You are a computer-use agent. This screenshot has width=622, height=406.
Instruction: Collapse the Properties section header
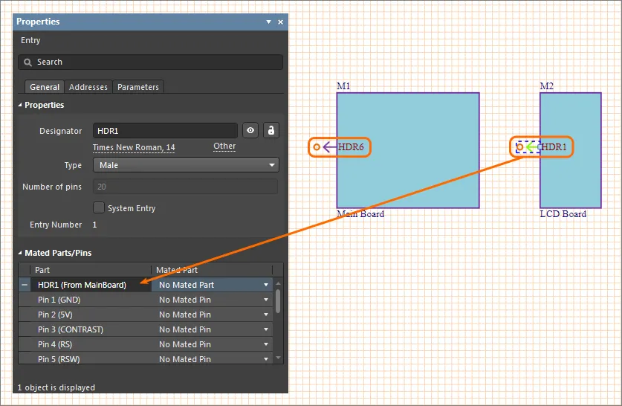point(20,105)
